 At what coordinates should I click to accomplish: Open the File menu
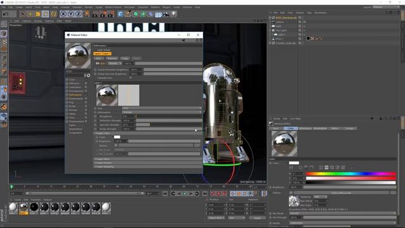point(3,7)
